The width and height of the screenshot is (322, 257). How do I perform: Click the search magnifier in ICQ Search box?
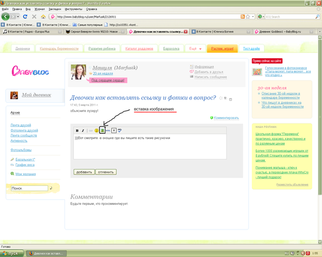(317, 16)
